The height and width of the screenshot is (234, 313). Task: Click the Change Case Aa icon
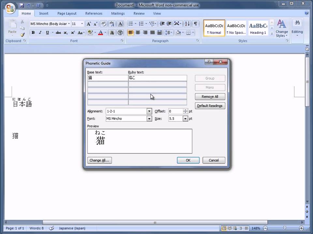tap(81, 32)
